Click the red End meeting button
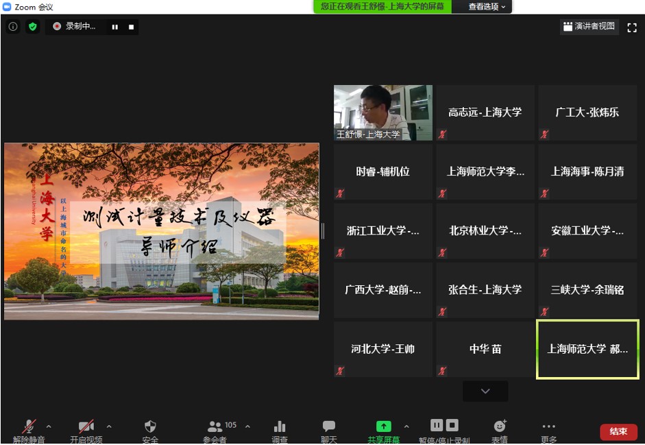Screen dimensions: 645x445 [618, 431]
